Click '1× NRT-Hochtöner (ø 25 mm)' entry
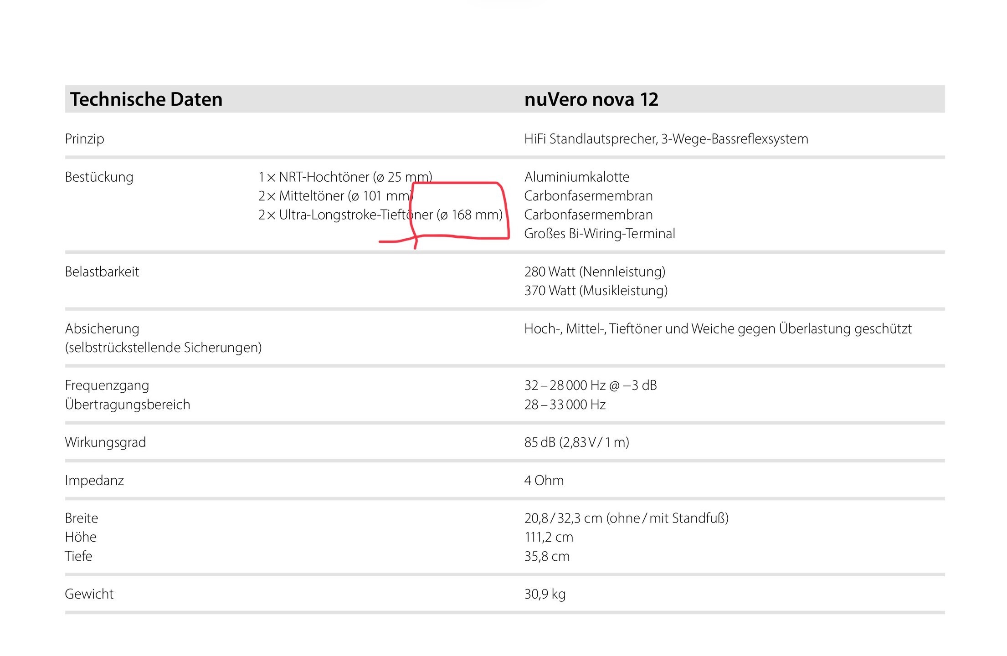1007x656 pixels. (345, 177)
